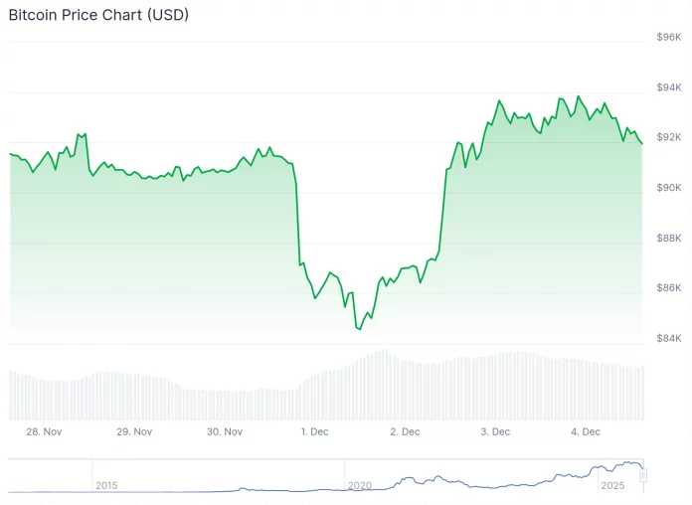
Task: Select the $92K price axis label
Action: [668, 137]
